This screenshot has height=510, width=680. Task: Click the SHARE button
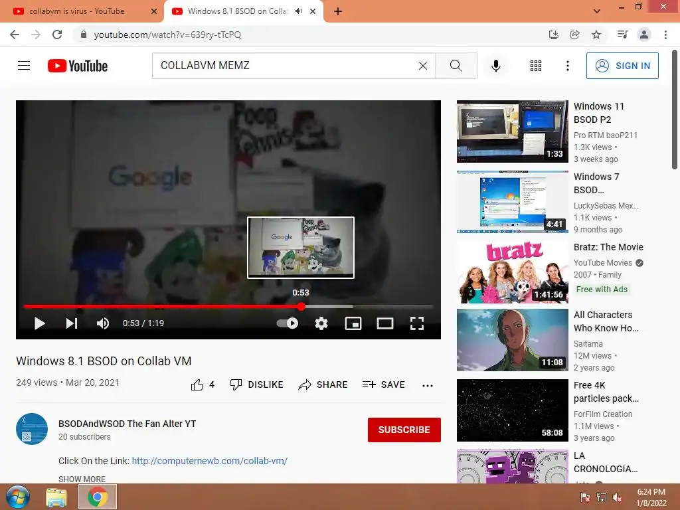click(x=323, y=384)
